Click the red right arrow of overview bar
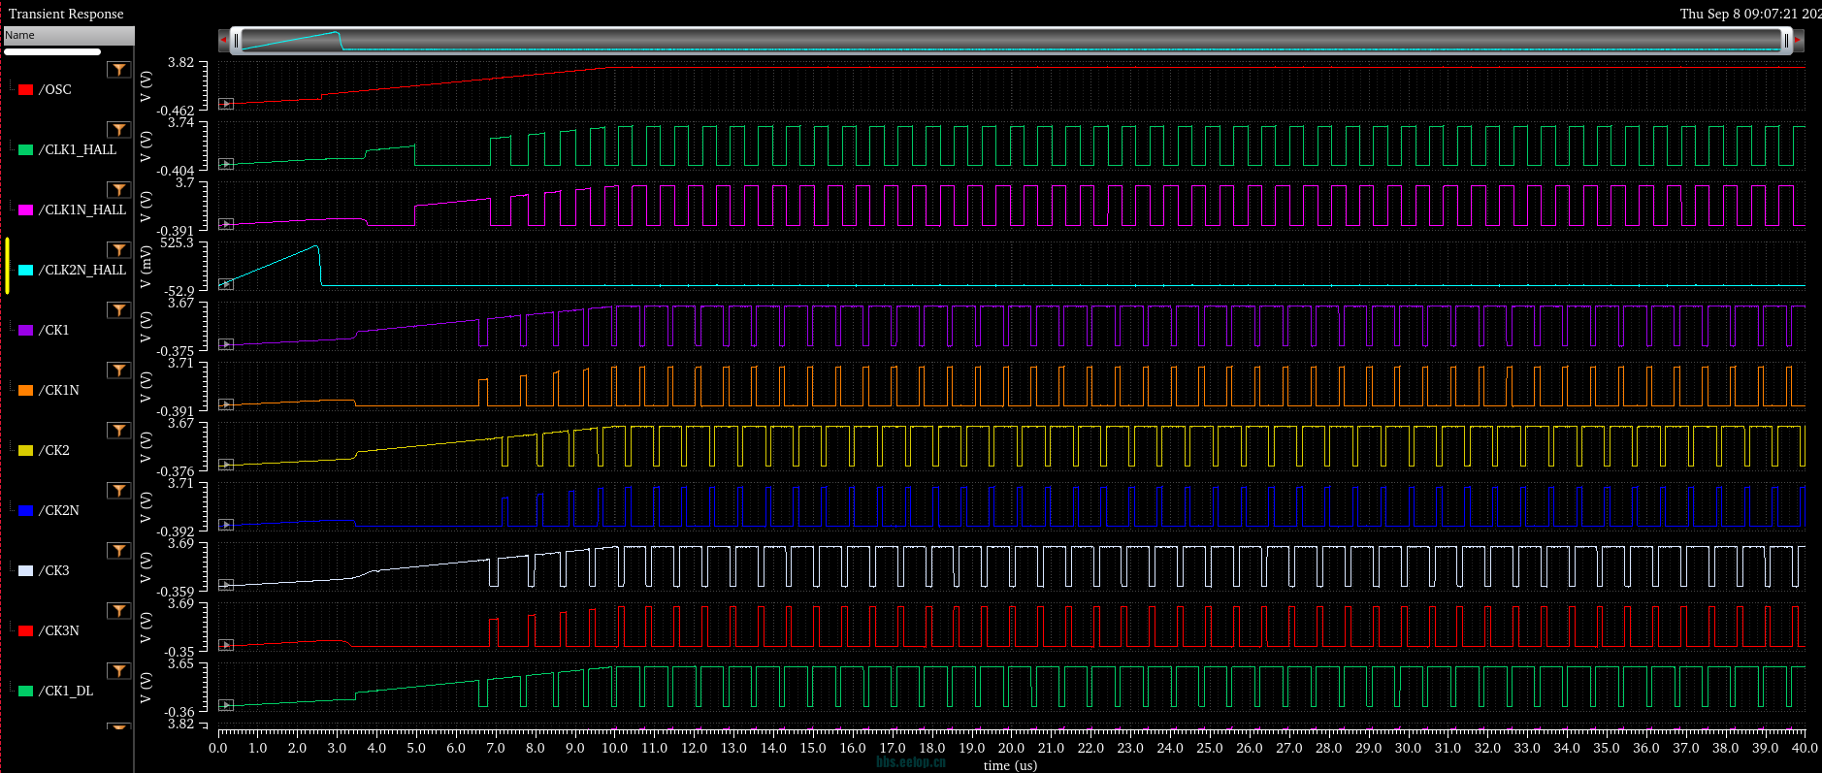Image resolution: width=1822 pixels, height=773 pixels. click(x=1798, y=40)
